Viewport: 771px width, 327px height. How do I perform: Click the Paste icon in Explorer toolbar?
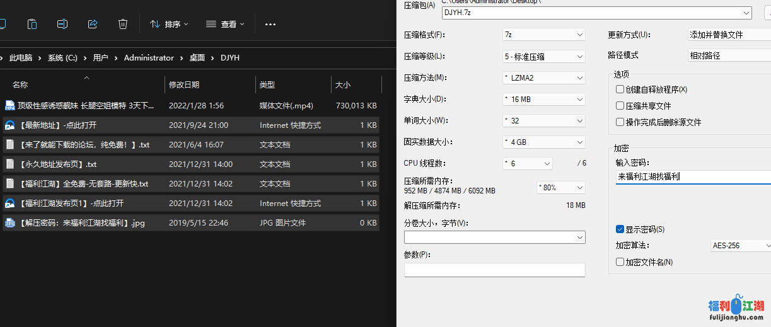pyautogui.click(x=32, y=24)
